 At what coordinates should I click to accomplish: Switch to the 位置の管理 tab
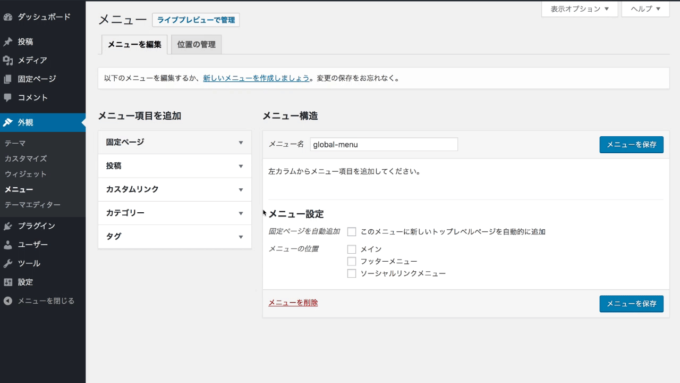click(196, 45)
